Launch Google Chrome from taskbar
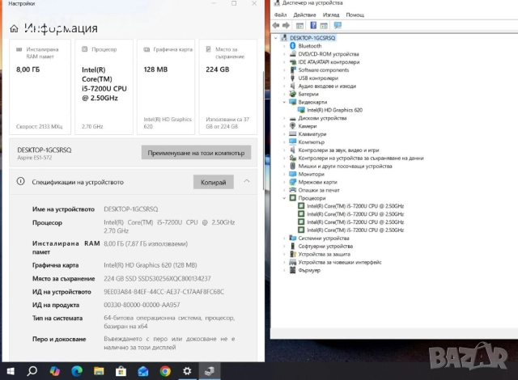518x380 pixels. (165, 371)
